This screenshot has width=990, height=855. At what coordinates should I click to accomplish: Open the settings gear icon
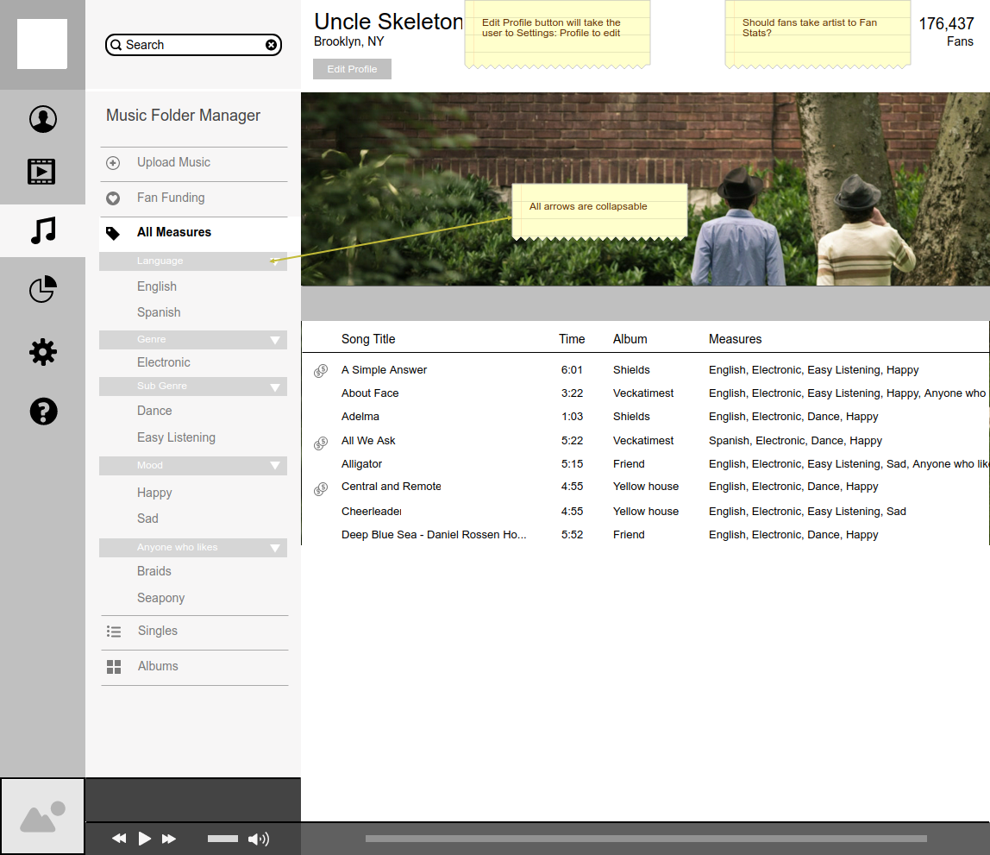43,352
